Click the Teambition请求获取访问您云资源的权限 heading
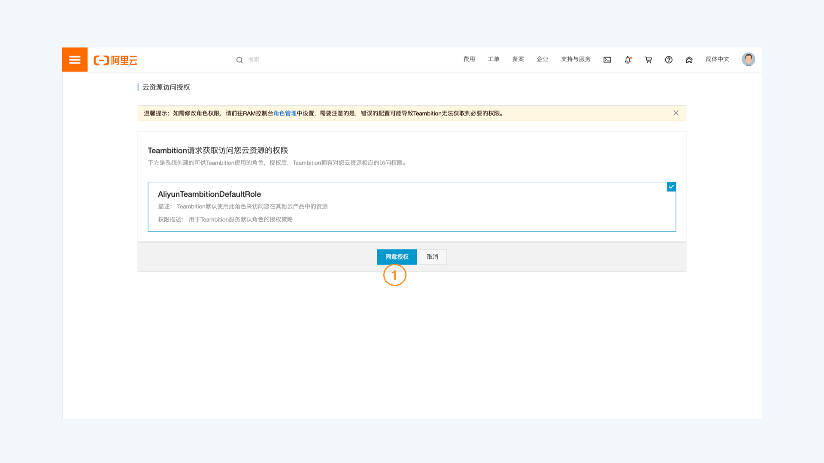 [x=218, y=150]
